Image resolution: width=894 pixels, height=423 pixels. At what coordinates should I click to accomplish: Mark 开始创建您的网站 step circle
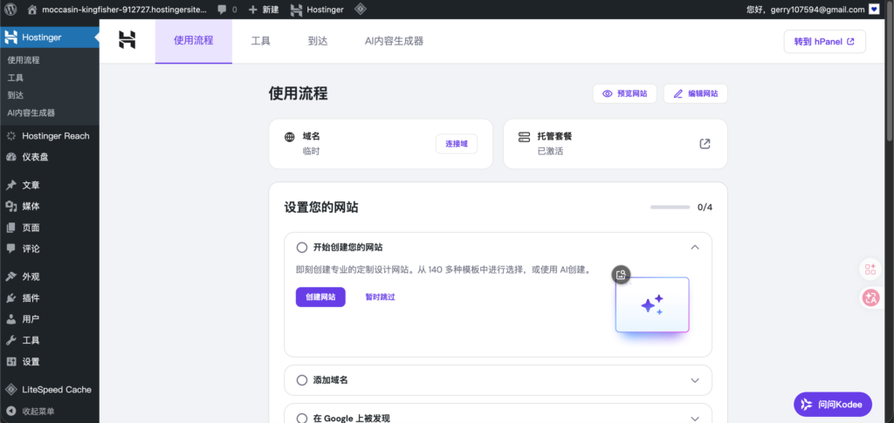tap(301, 247)
